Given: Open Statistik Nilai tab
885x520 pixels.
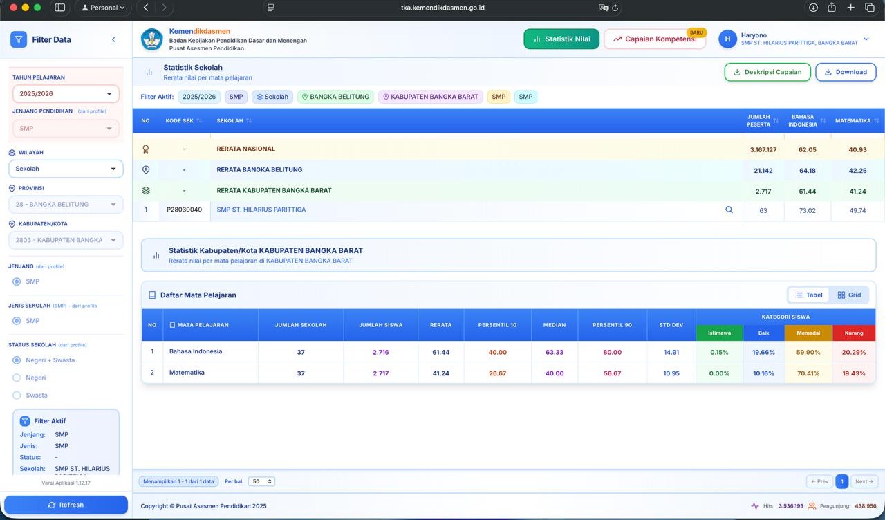Looking at the screenshot, I should coord(561,39).
